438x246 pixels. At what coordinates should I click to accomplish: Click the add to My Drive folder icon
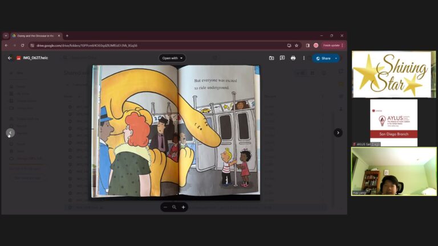tap(271, 58)
